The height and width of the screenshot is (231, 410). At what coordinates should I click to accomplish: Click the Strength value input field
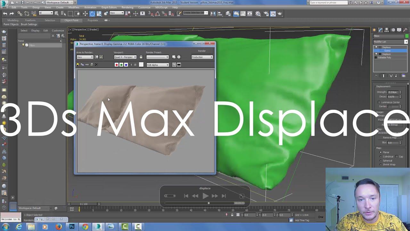point(393,92)
